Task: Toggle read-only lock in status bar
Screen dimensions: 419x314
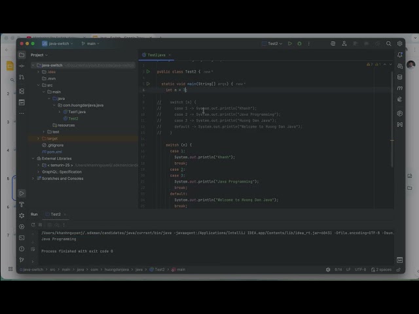Action: [399, 270]
